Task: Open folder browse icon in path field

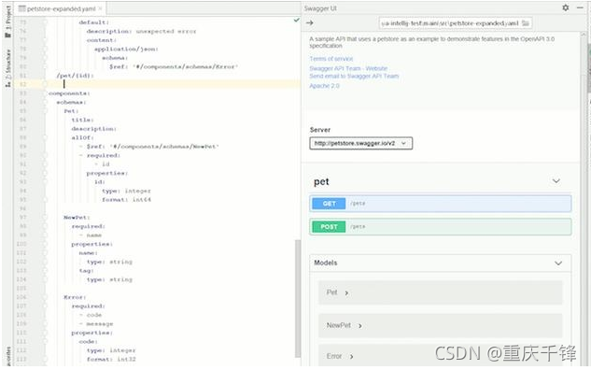Action: click(526, 23)
